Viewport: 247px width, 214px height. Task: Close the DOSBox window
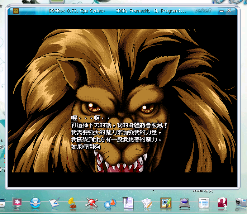tap(229, 10)
